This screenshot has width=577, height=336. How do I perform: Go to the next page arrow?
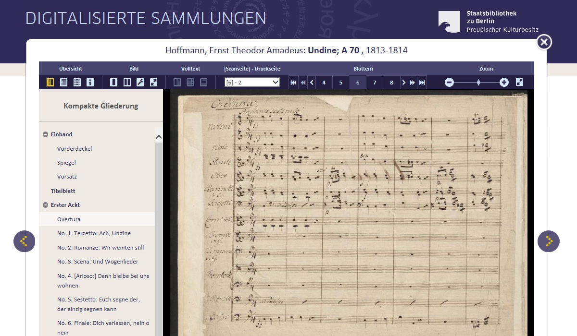click(403, 83)
